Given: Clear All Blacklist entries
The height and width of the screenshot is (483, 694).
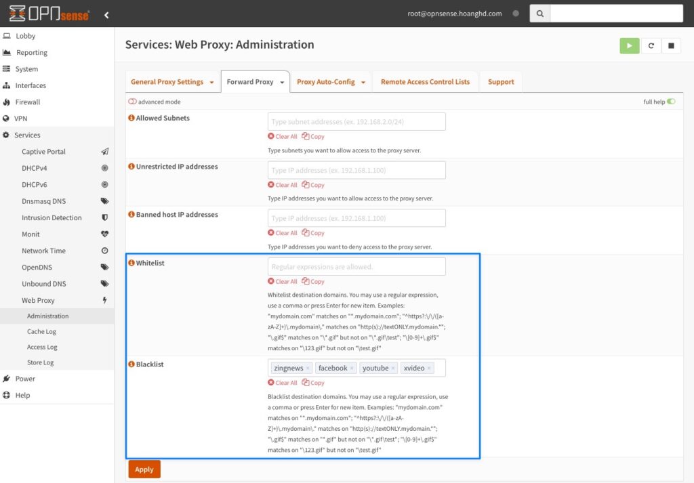Looking at the screenshot, I should coord(283,383).
